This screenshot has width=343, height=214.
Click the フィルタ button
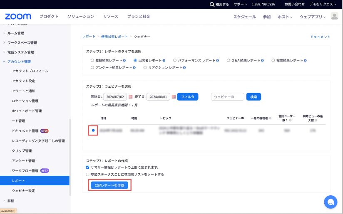coord(188,97)
